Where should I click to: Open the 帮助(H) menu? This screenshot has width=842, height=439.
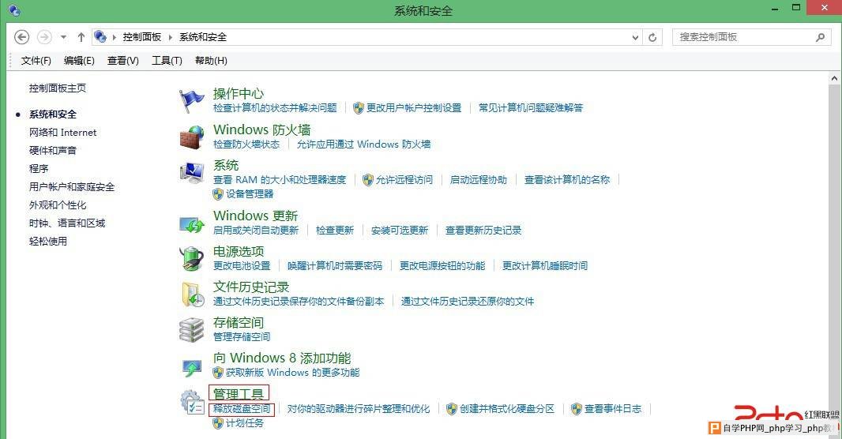pyautogui.click(x=211, y=61)
